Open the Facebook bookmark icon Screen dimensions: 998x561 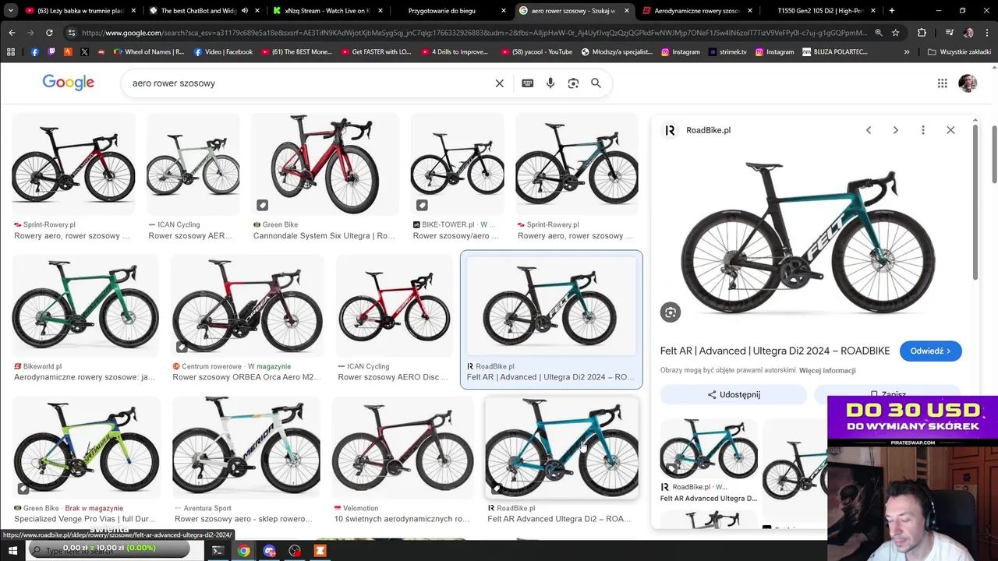(x=34, y=51)
